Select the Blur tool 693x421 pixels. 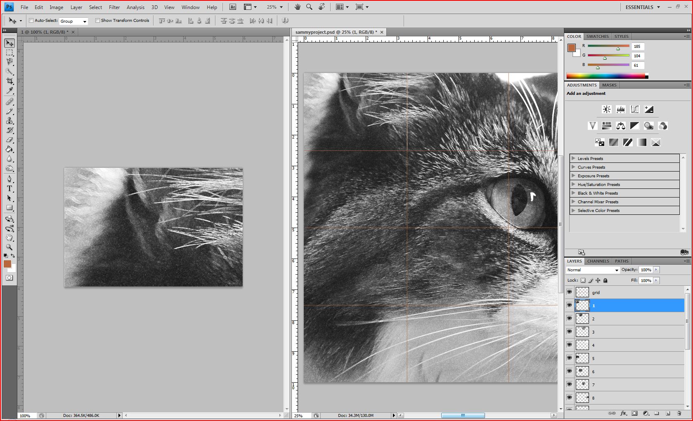[x=9, y=159]
